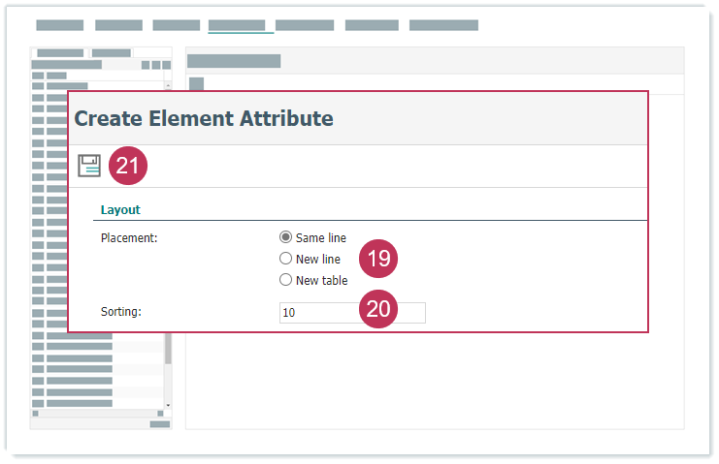
Task: Select the Same line placement option
Action: coord(285,237)
